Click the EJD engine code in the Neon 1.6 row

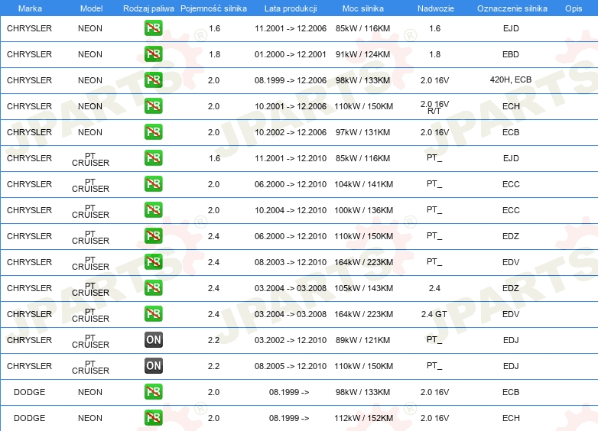point(511,28)
